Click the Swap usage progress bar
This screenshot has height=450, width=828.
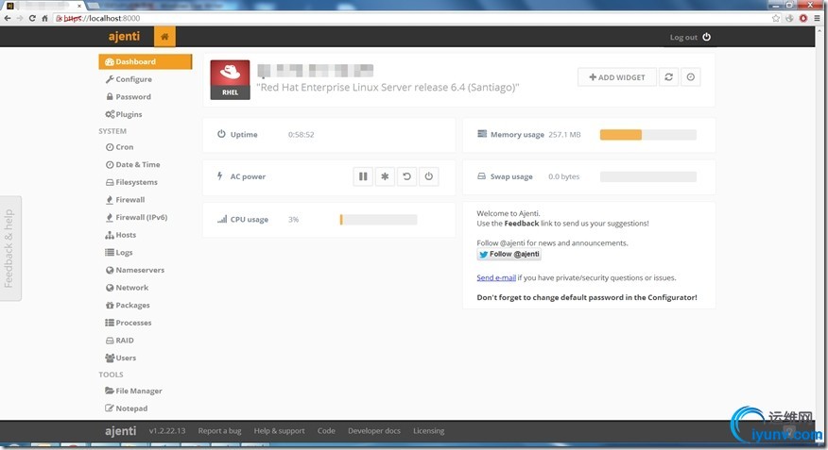647,177
